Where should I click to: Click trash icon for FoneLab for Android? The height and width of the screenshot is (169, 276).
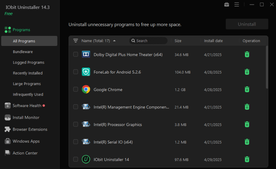[247, 72]
